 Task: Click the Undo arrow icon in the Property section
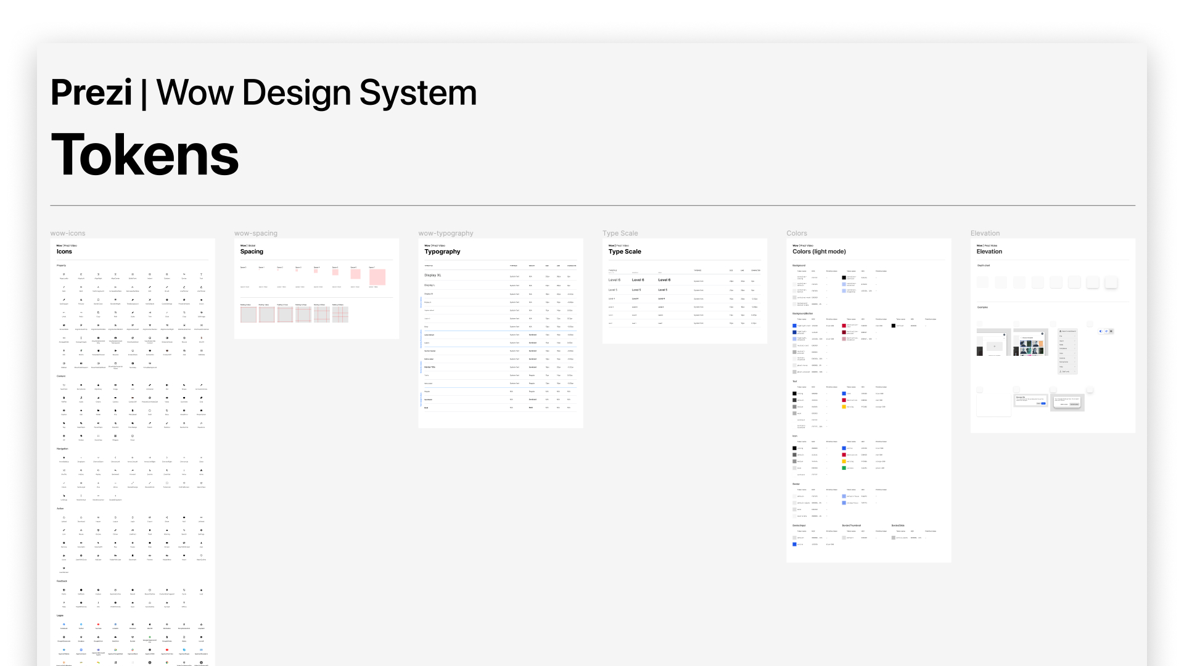pos(64,313)
